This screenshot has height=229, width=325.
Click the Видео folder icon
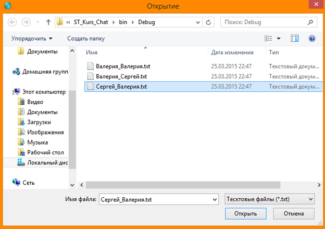point(21,102)
